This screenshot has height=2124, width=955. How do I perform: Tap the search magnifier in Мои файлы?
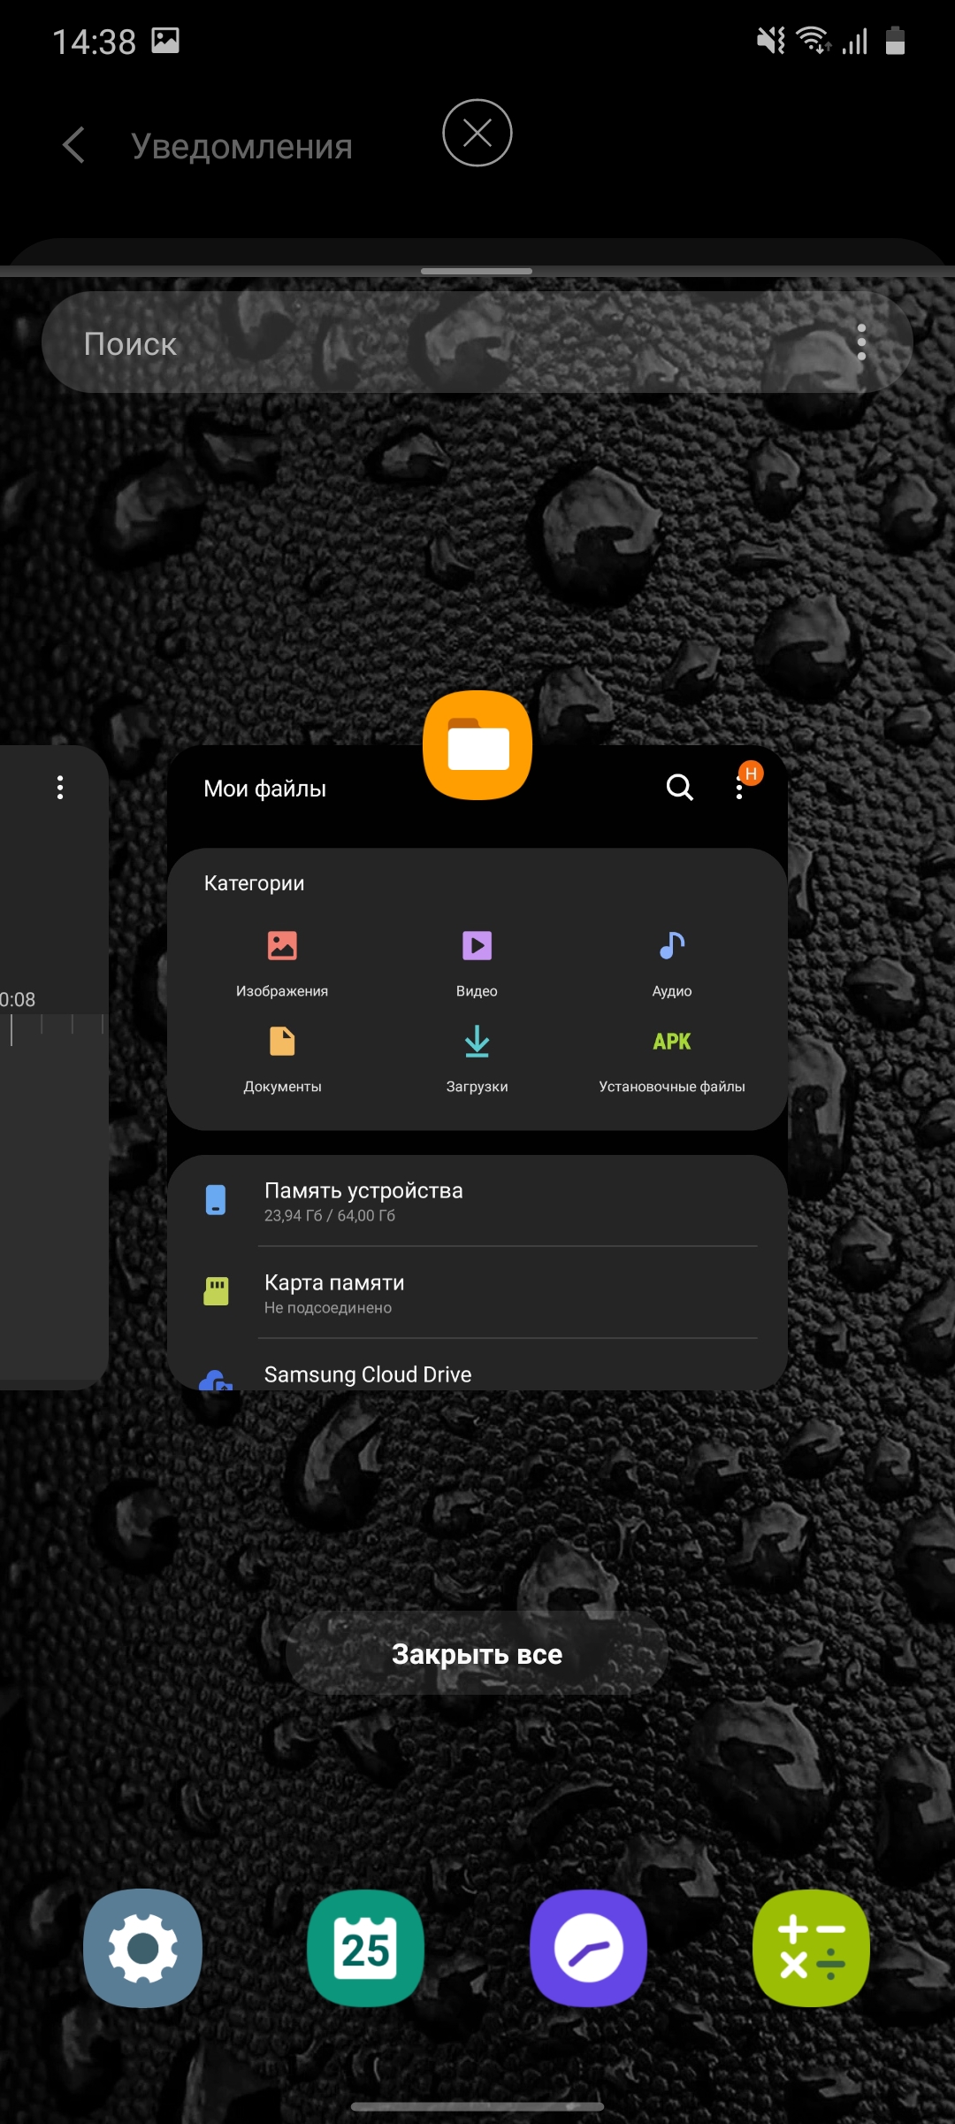tap(679, 787)
